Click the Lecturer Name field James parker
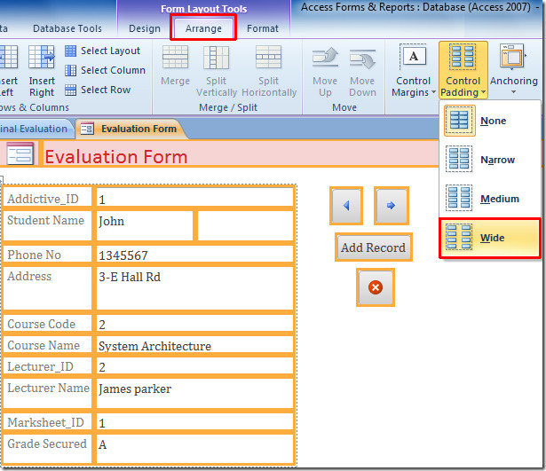The width and height of the screenshot is (546, 471). (194, 394)
